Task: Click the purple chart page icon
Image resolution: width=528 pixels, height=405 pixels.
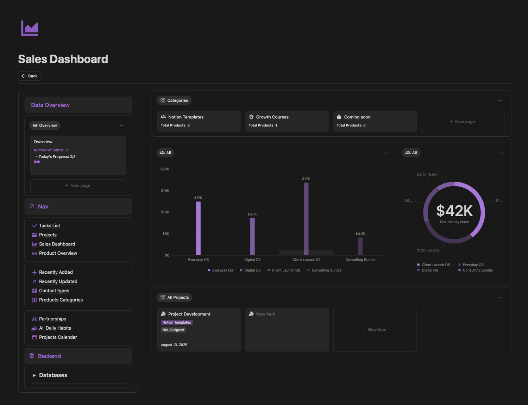Action: pyautogui.click(x=30, y=28)
